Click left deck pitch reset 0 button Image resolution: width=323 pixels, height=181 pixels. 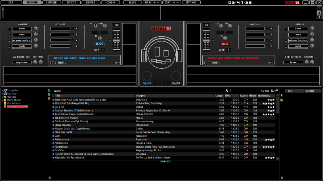pos(110,41)
